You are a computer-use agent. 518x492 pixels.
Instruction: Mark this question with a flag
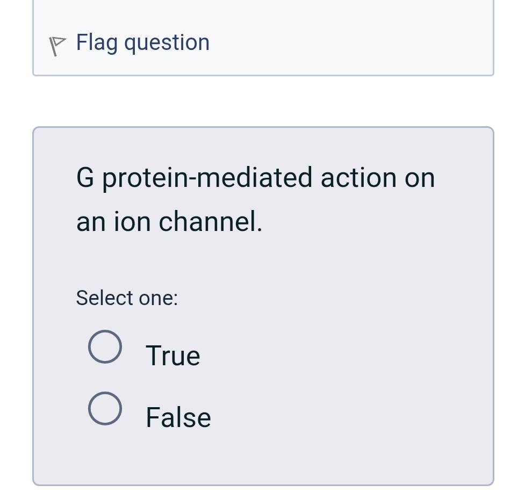pyautogui.click(x=142, y=42)
